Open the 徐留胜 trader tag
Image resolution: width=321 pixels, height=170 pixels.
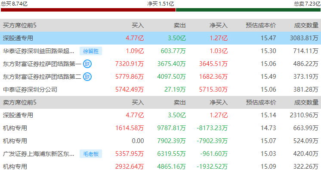(x=91, y=51)
